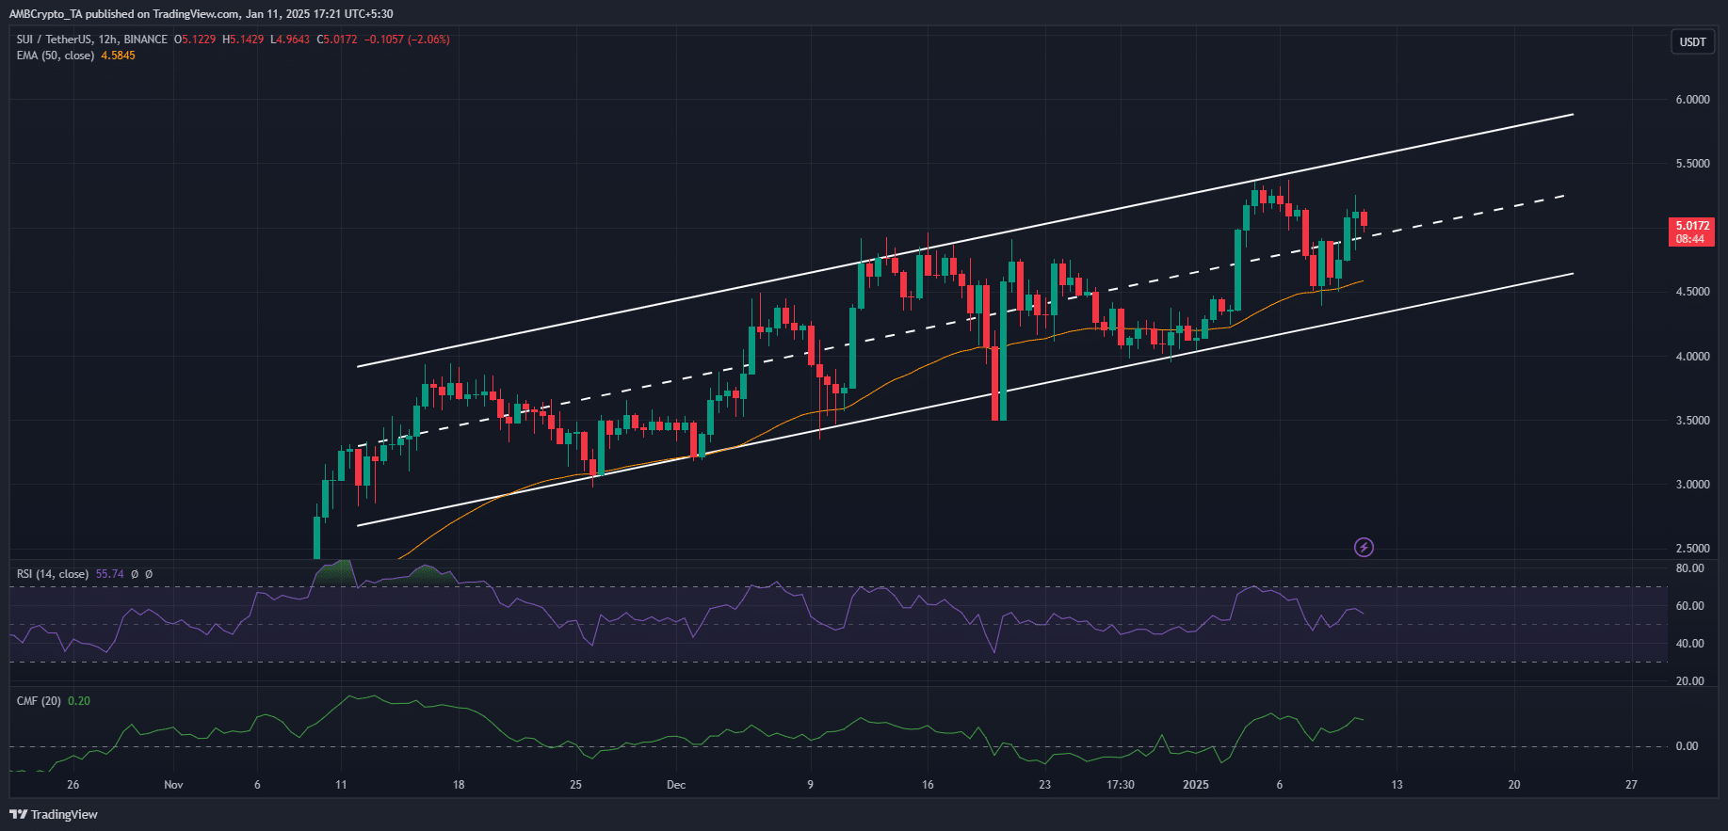The width and height of the screenshot is (1728, 831).
Task: Click the Dec label on the time axis
Action: click(675, 785)
